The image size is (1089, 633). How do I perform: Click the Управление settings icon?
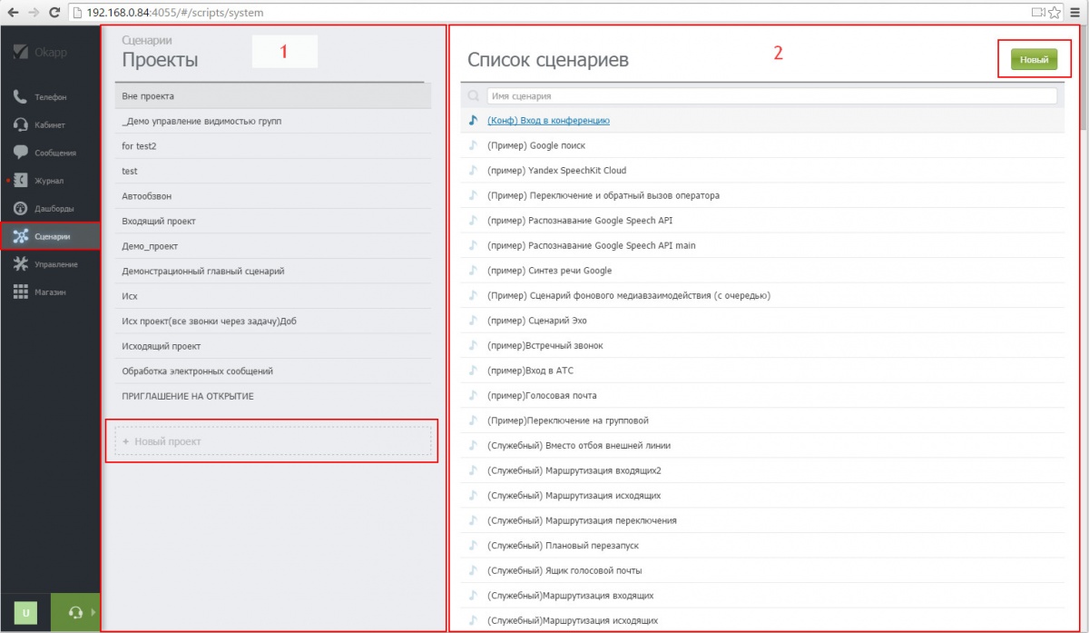pyautogui.click(x=21, y=264)
